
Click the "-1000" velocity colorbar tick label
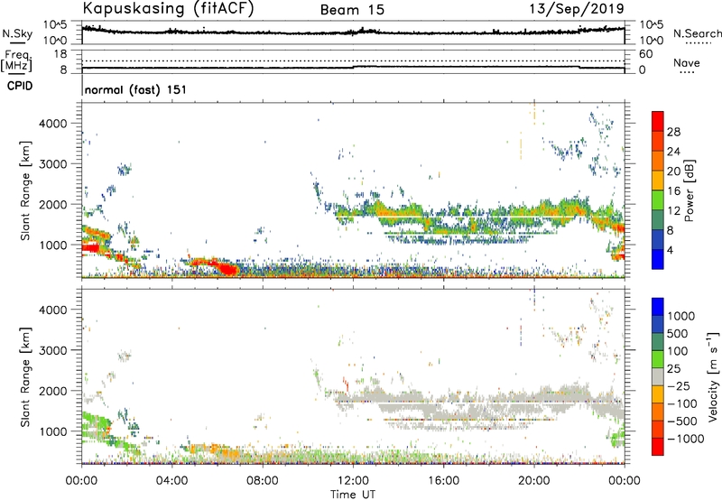pos(686,439)
